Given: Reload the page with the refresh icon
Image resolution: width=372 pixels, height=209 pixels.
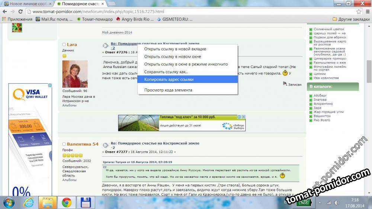Looking at the screenshot, I should point(21,12).
